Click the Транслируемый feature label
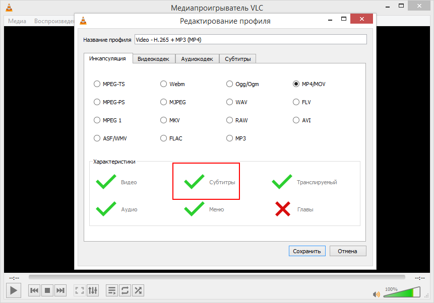Screen dimensions: 434x303 click(x=317, y=183)
